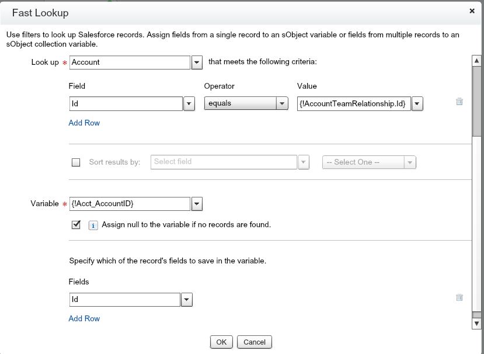The width and height of the screenshot is (484, 354).
Task: Click the info icon beside Assign null
Action: pyautogui.click(x=93, y=225)
